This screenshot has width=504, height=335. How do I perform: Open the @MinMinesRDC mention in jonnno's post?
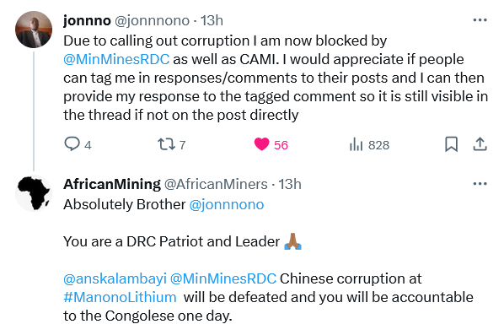pyautogui.click(x=116, y=60)
